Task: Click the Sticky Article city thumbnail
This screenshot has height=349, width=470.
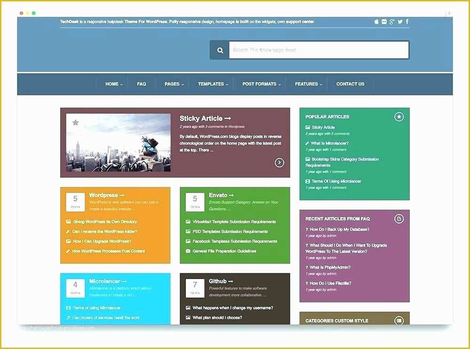Action: tap(118, 143)
